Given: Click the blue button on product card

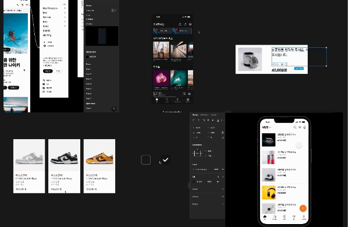Looking at the screenshot, I should pyautogui.click(x=299, y=68).
